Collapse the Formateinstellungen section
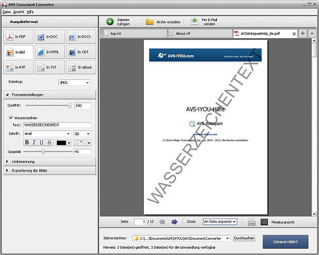 point(50,95)
